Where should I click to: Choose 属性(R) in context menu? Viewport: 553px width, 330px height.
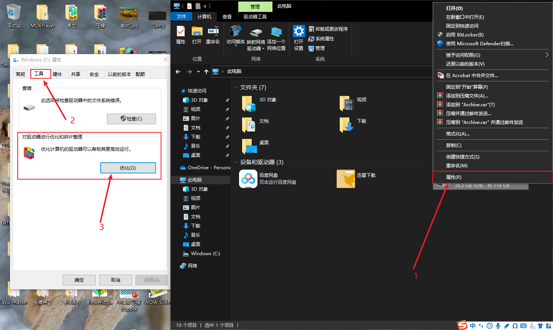493,177
